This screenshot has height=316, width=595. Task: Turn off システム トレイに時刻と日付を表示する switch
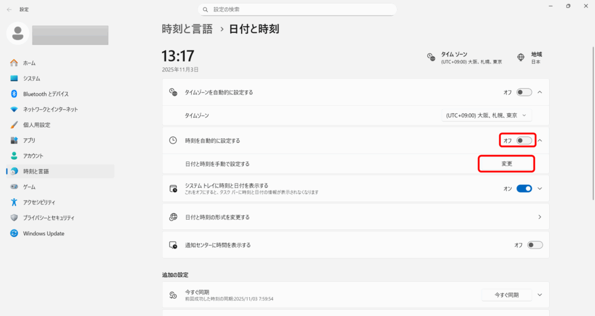(524, 188)
